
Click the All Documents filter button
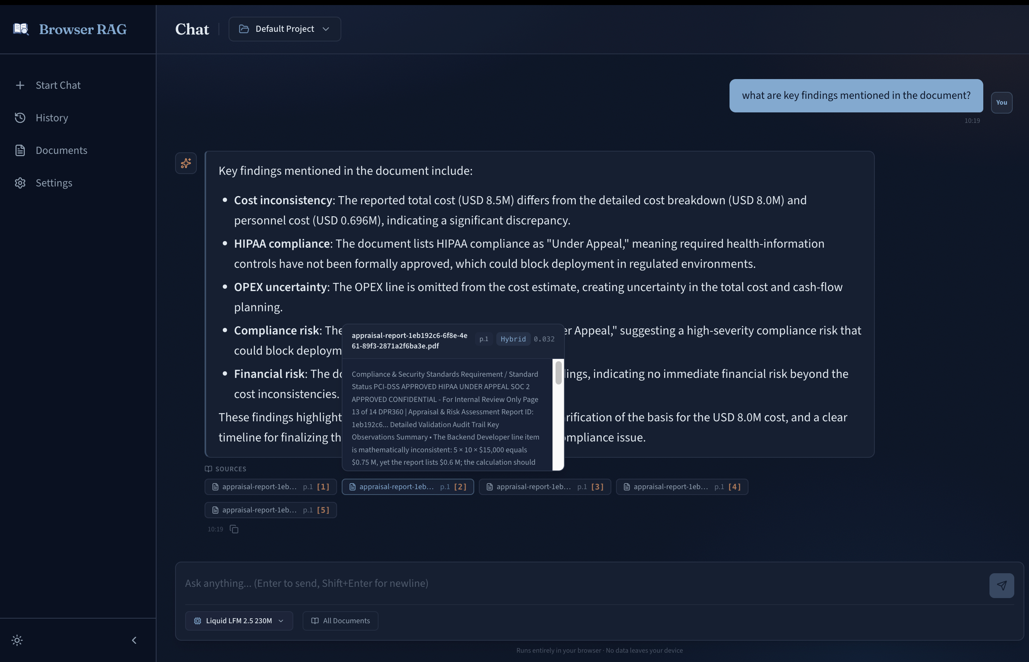coord(340,621)
